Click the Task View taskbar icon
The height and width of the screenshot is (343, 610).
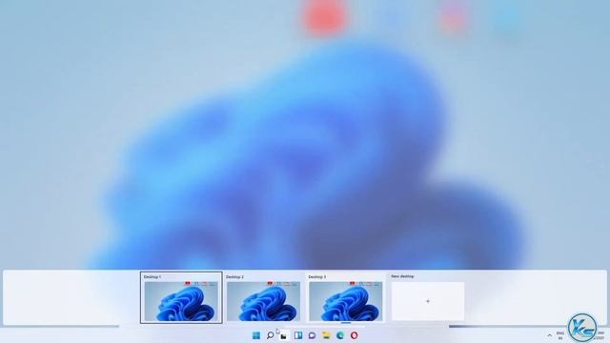pos(284,335)
